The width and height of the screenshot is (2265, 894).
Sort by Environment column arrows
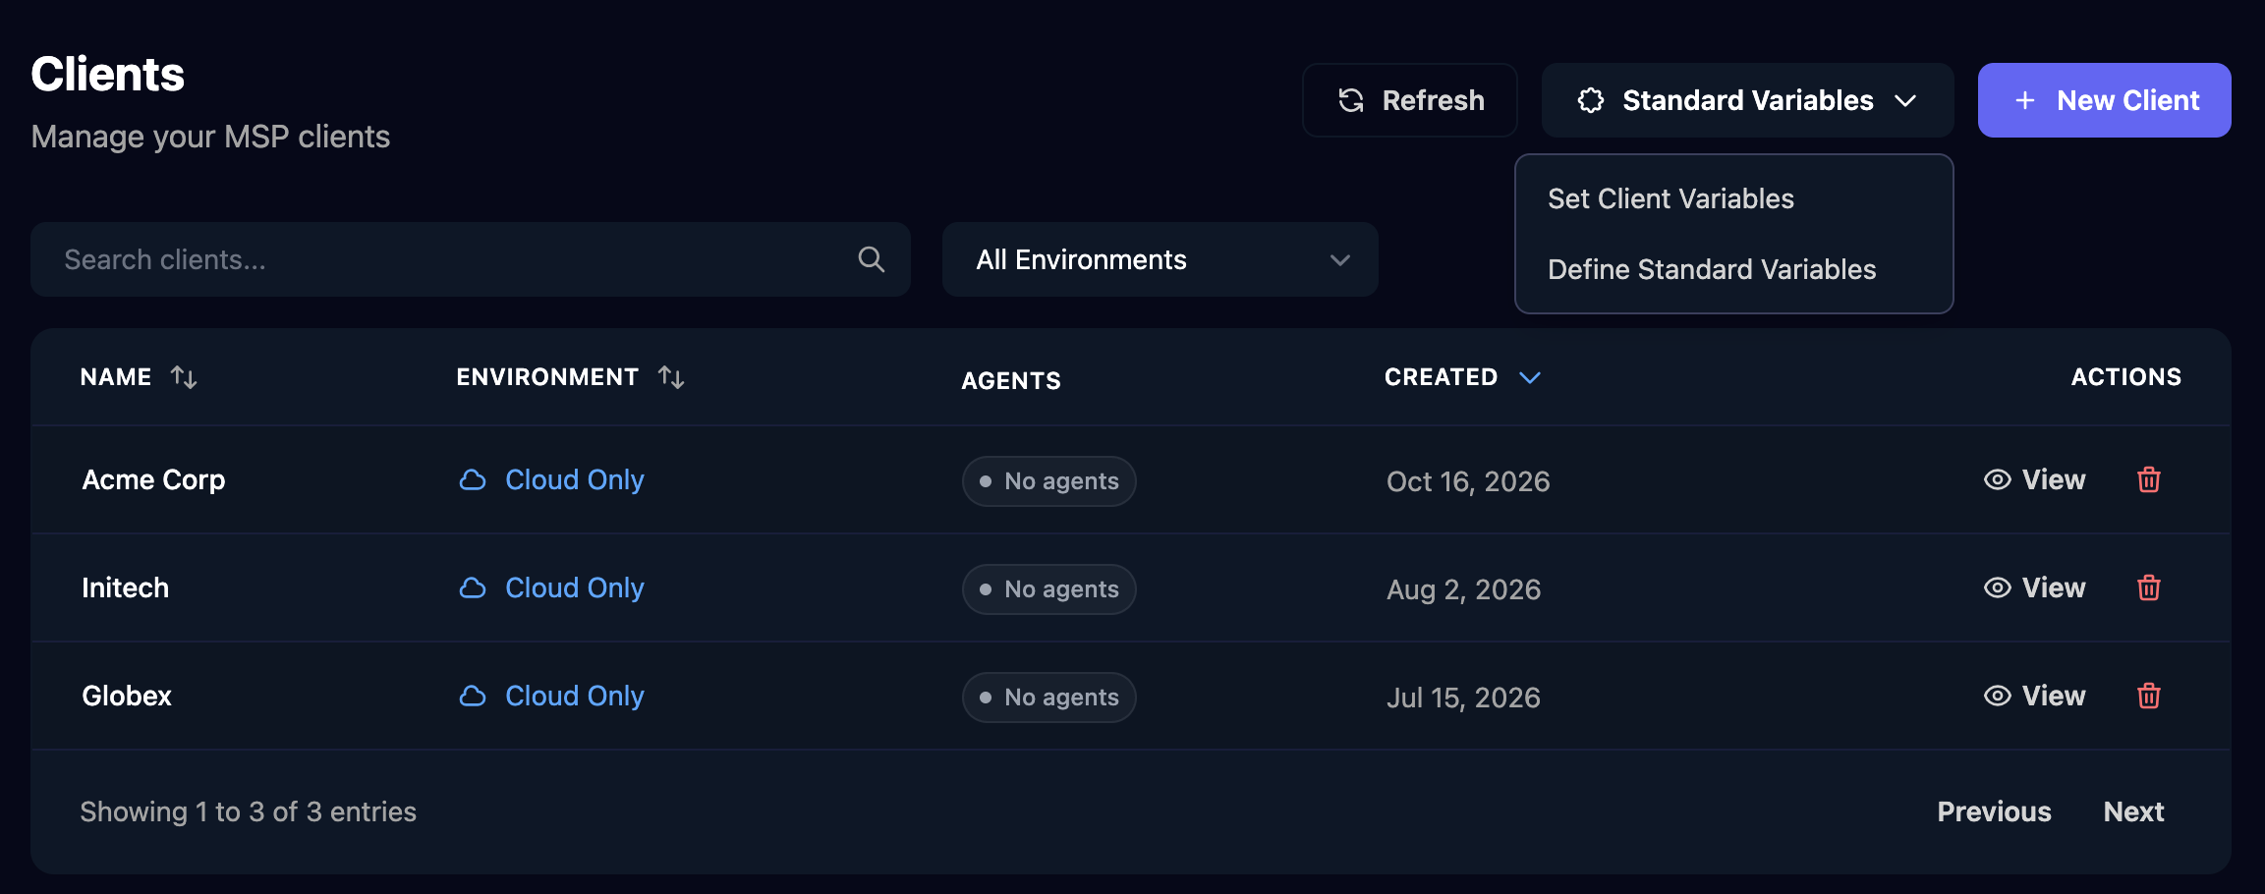tap(671, 377)
